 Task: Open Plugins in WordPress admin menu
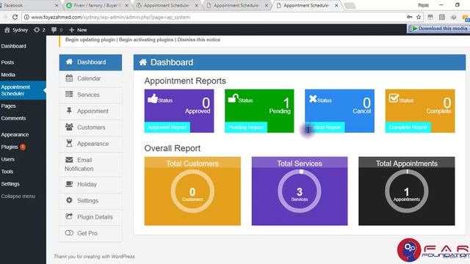[10, 147]
